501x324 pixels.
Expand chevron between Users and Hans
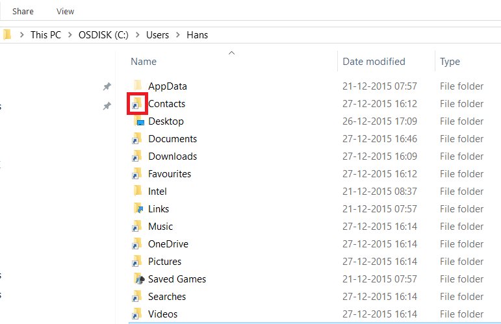tap(178, 35)
